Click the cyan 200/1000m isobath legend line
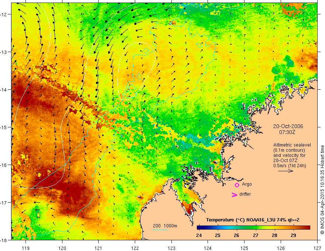 pos(160,230)
